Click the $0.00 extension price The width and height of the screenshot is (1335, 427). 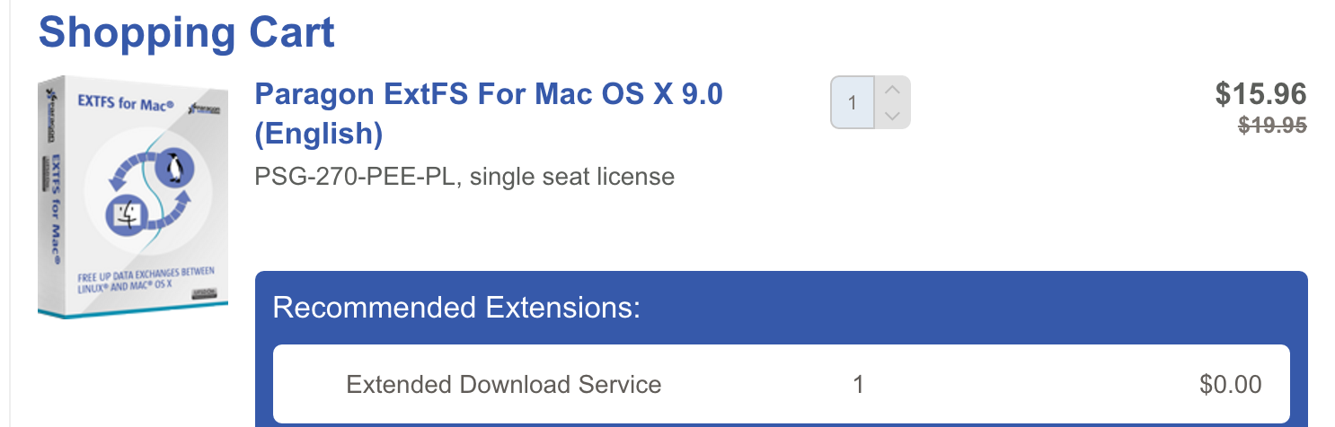click(x=1230, y=385)
